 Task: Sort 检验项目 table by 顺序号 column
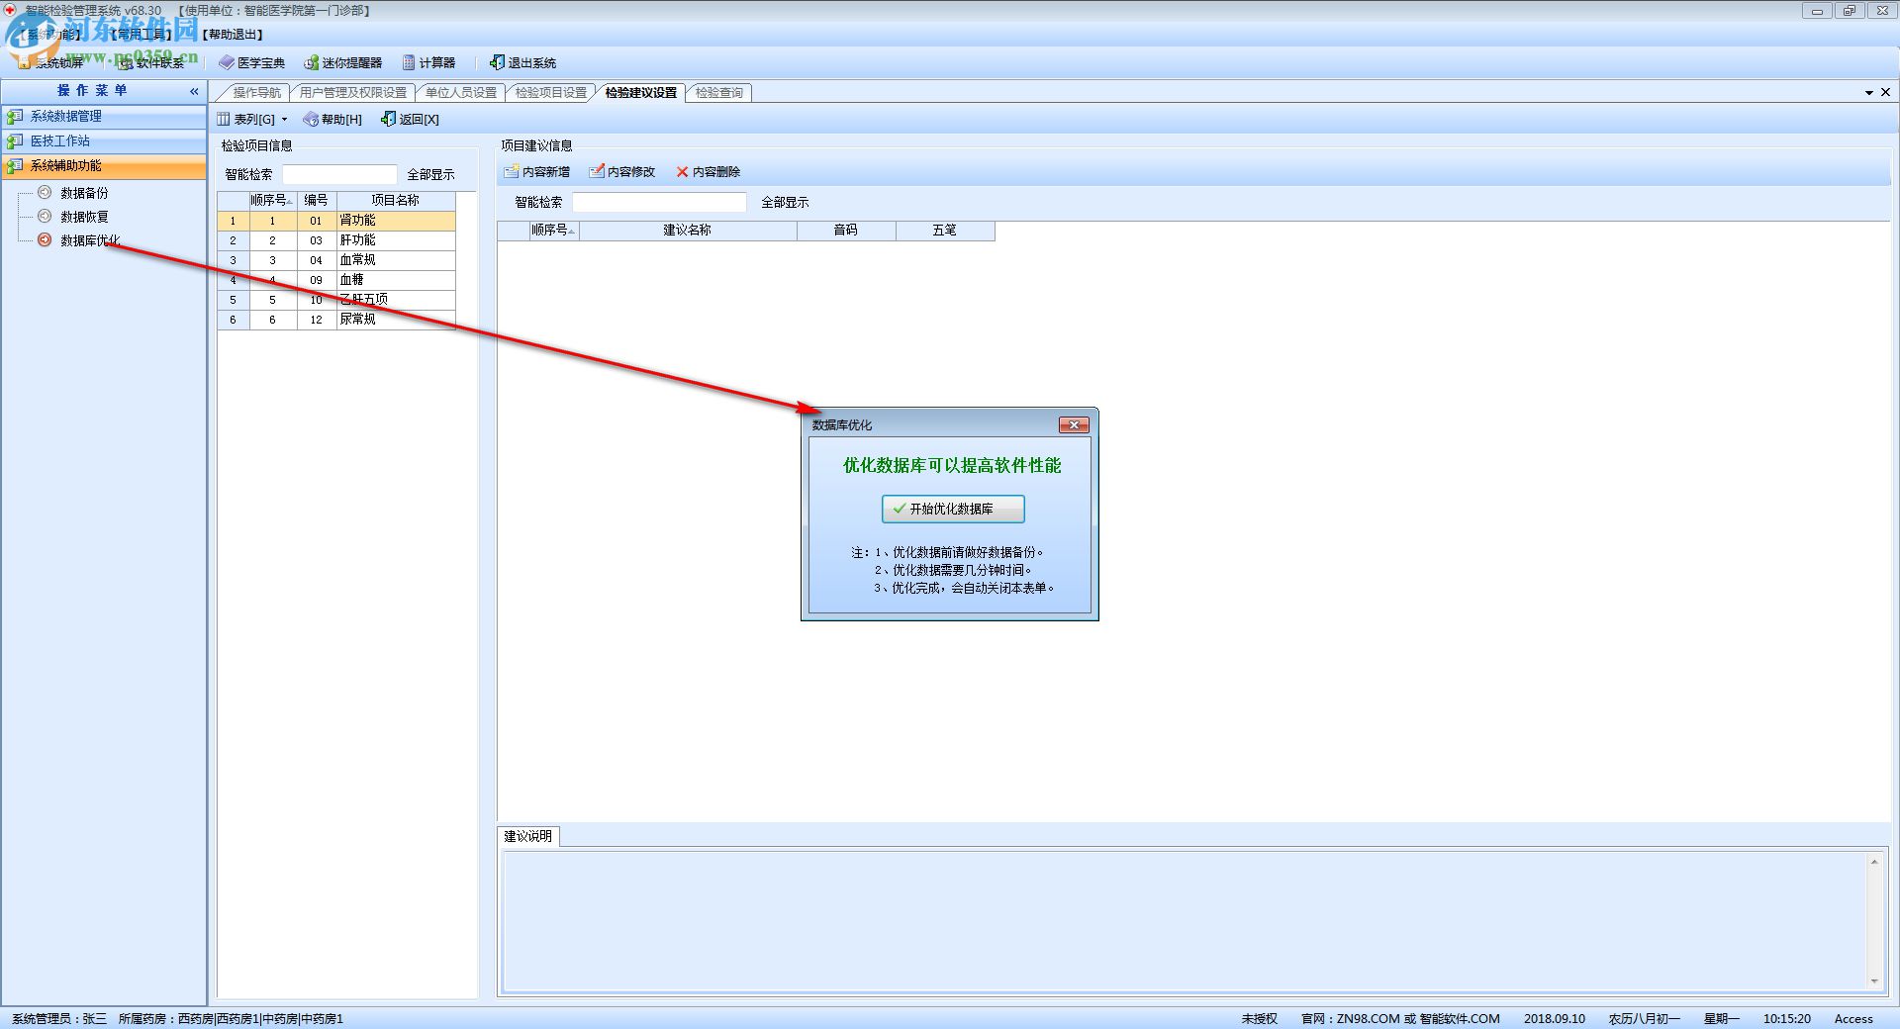pyautogui.click(x=272, y=200)
